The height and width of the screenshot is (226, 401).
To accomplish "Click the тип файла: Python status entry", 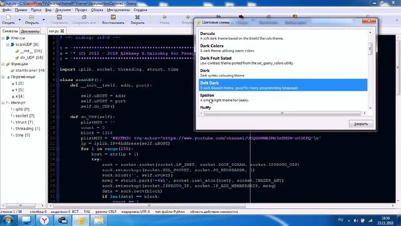I will click(x=170, y=212).
